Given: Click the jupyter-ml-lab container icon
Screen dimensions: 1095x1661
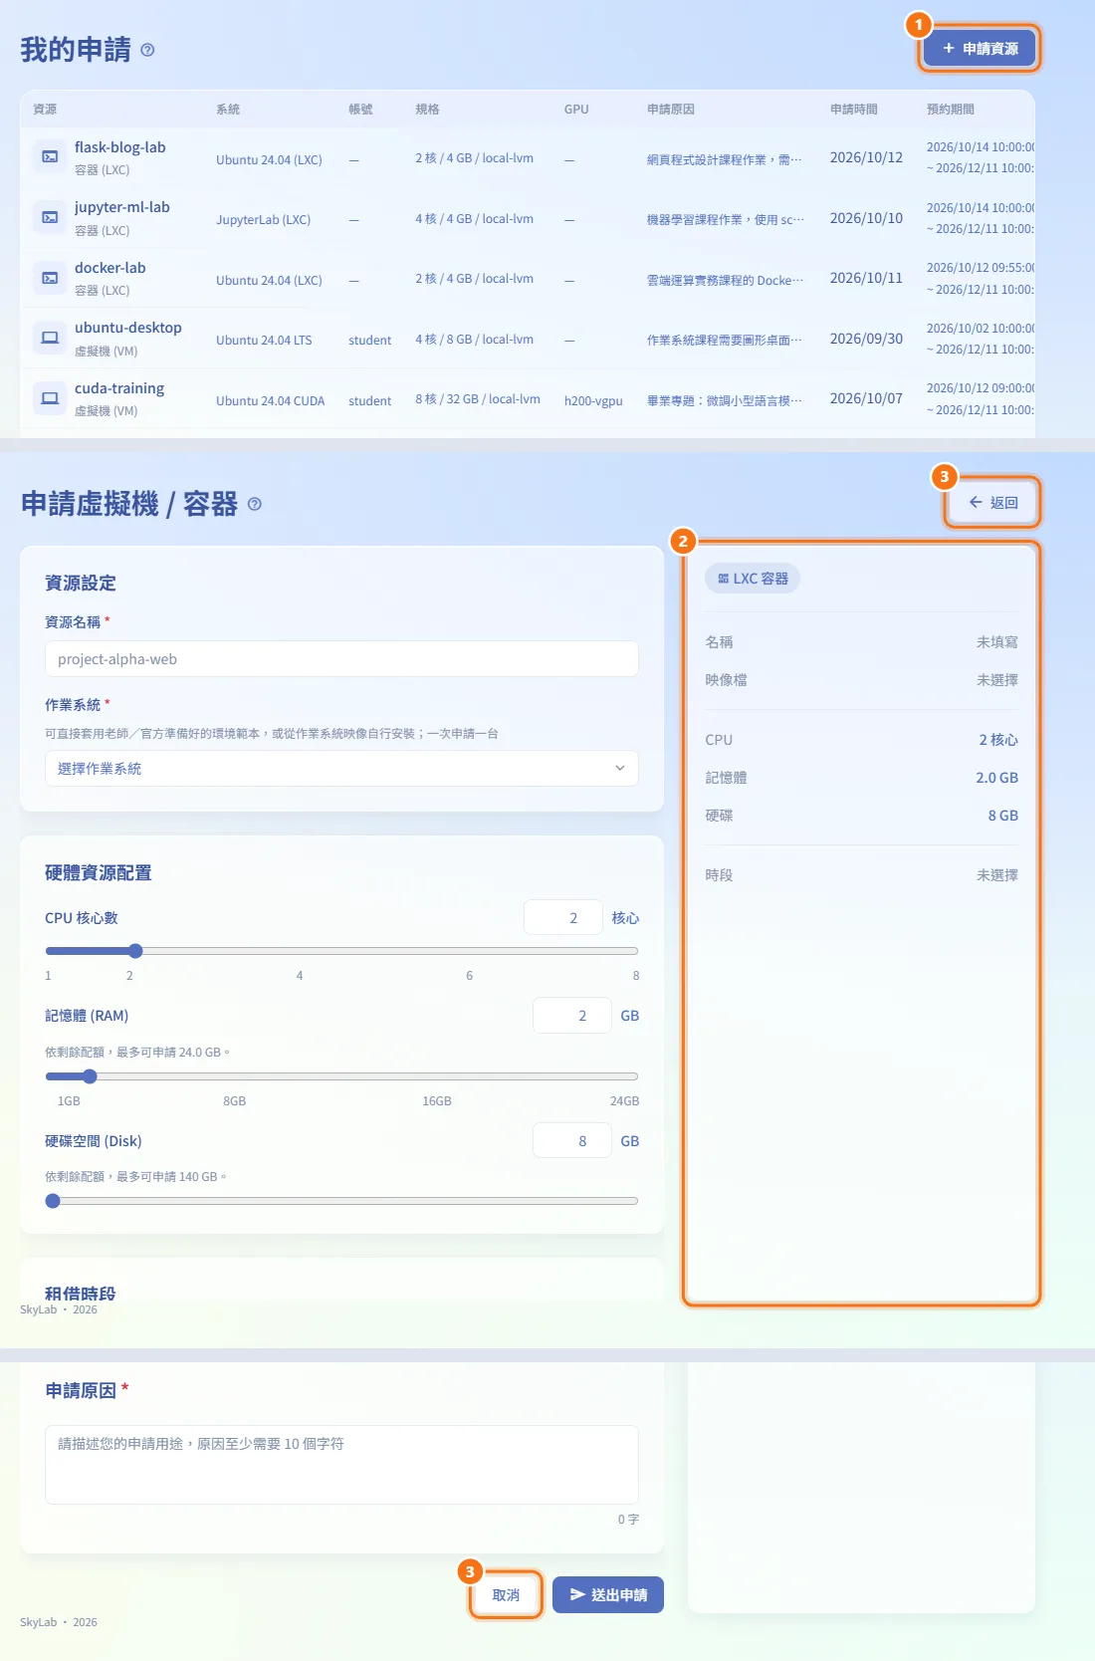Looking at the screenshot, I should pyautogui.click(x=50, y=217).
